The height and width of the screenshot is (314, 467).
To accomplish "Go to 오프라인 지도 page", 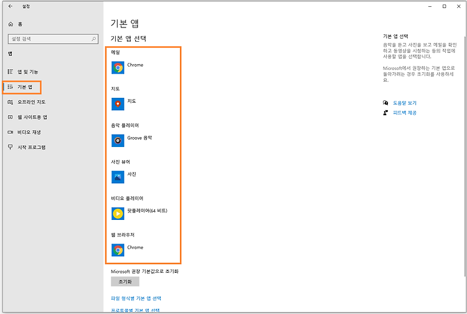I will coord(31,102).
